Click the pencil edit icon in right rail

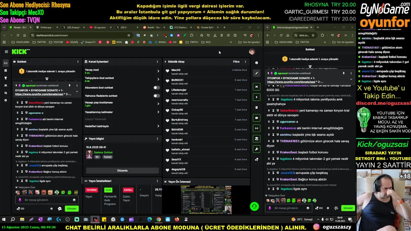pyautogui.click(x=256, y=73)
